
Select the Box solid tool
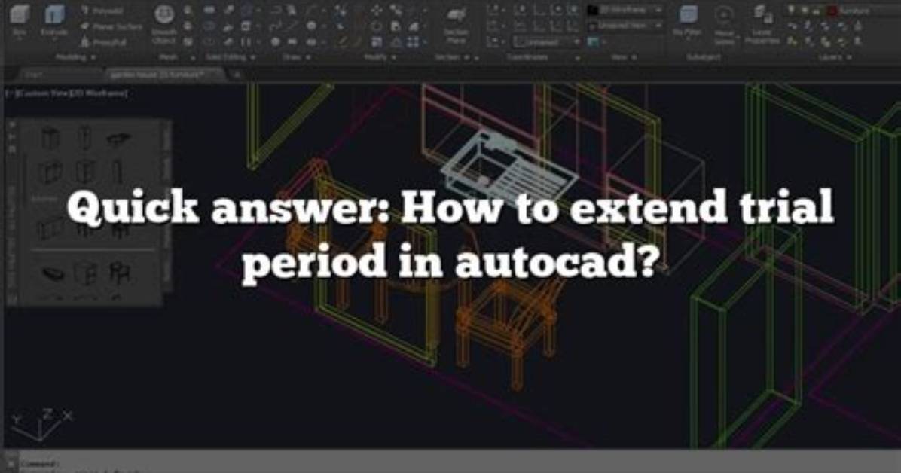[19, 20]
